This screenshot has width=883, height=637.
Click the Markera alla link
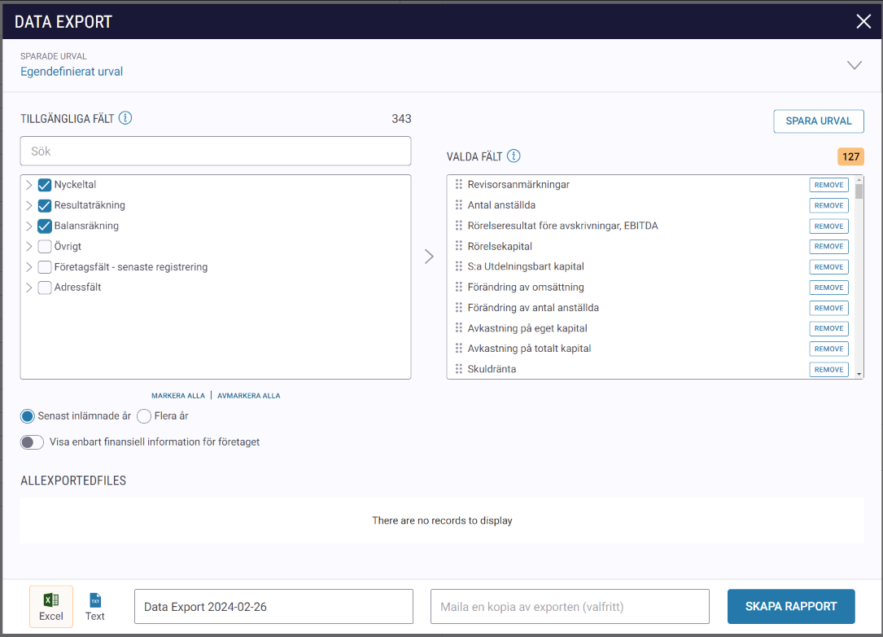coord(178,396)
